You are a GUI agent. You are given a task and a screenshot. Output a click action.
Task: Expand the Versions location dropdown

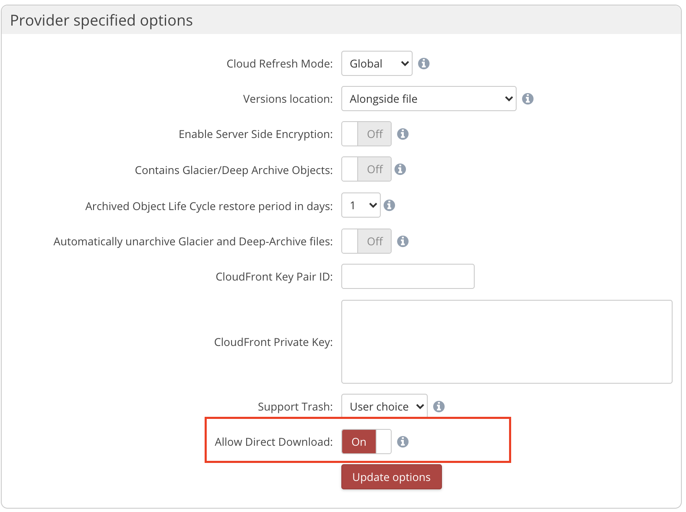(429, 99)
